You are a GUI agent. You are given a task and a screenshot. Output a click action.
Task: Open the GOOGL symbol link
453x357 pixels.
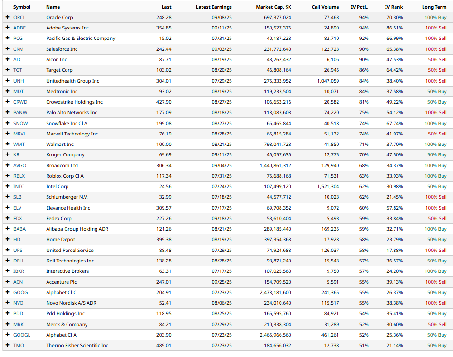22,335
